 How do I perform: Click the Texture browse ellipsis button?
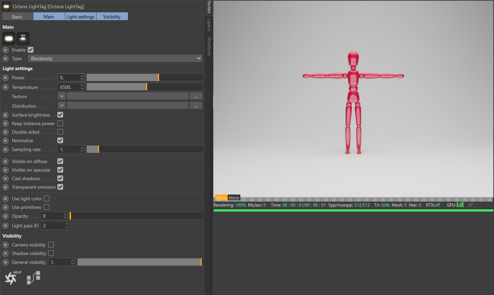196,96
